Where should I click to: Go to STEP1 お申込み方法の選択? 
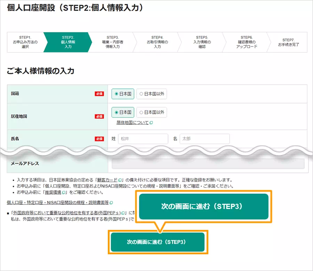pyautogui.click(x=25, y=42)
